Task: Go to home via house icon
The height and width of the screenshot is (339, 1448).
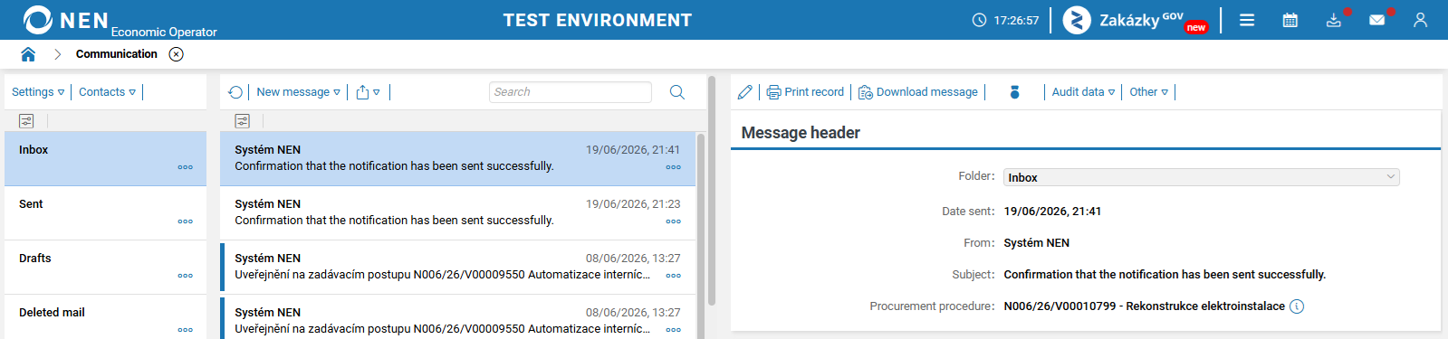Action: pos(28,54)
